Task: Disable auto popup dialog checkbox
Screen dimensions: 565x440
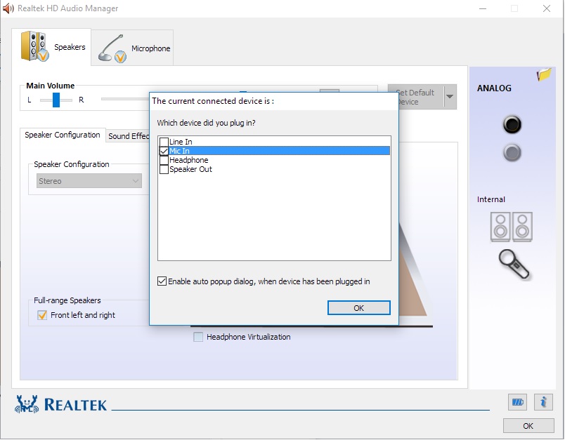Action: click(x=162, y=281)
